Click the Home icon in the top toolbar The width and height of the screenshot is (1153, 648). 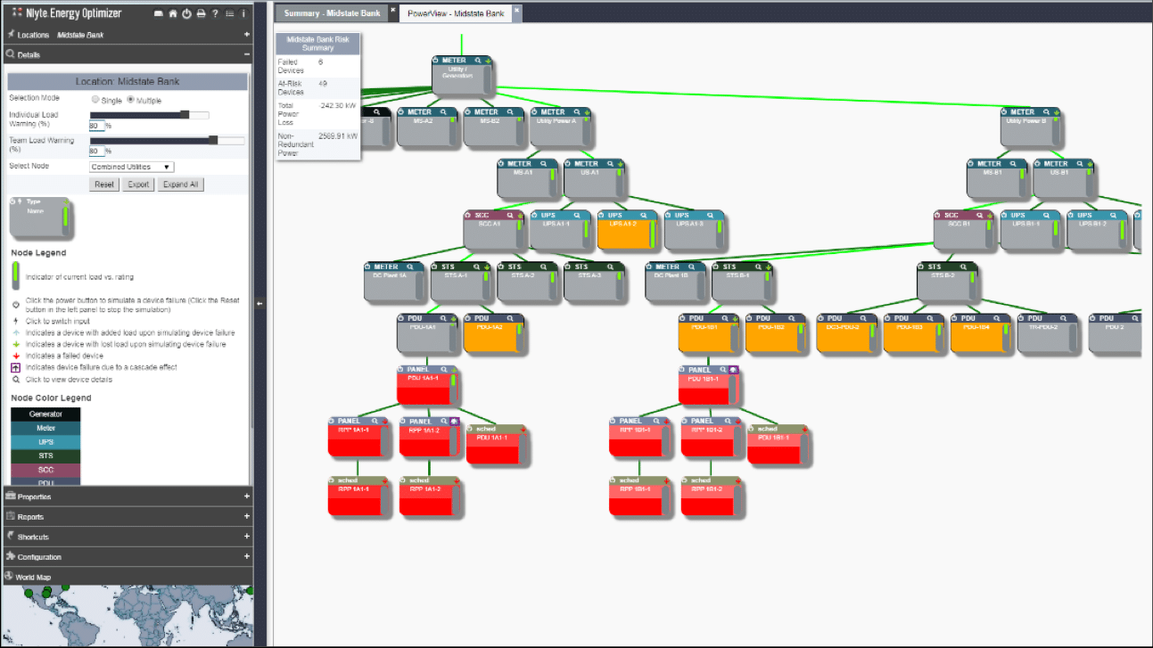(173, 13)
